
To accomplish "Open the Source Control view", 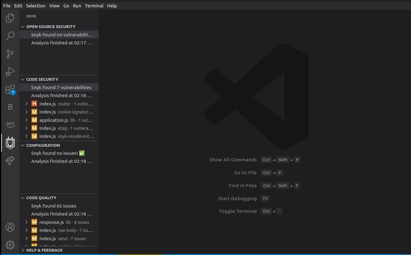I will 10,54.
